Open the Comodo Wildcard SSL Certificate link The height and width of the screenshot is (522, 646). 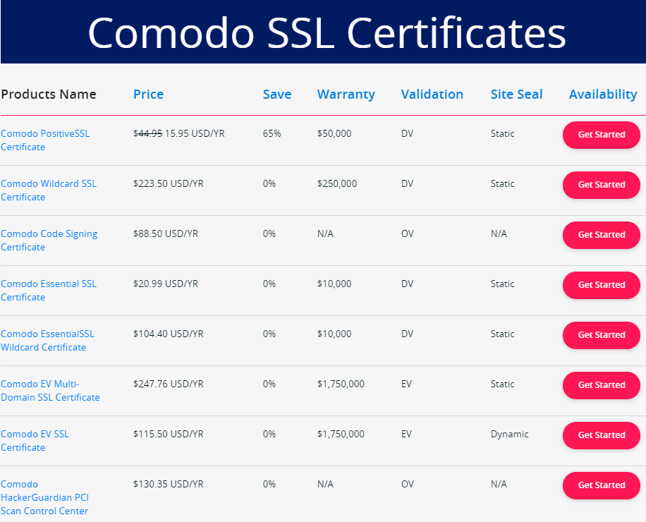click(x=49, y=190)
